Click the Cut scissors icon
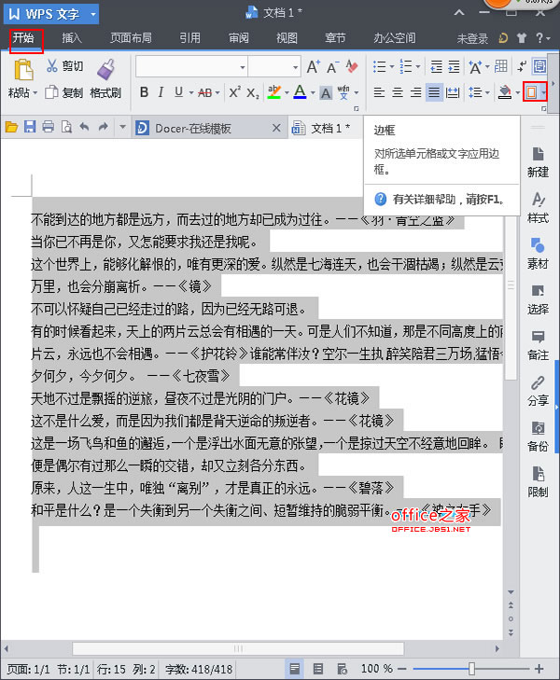Screen dimensions: 560x680 tap(52, 66)
